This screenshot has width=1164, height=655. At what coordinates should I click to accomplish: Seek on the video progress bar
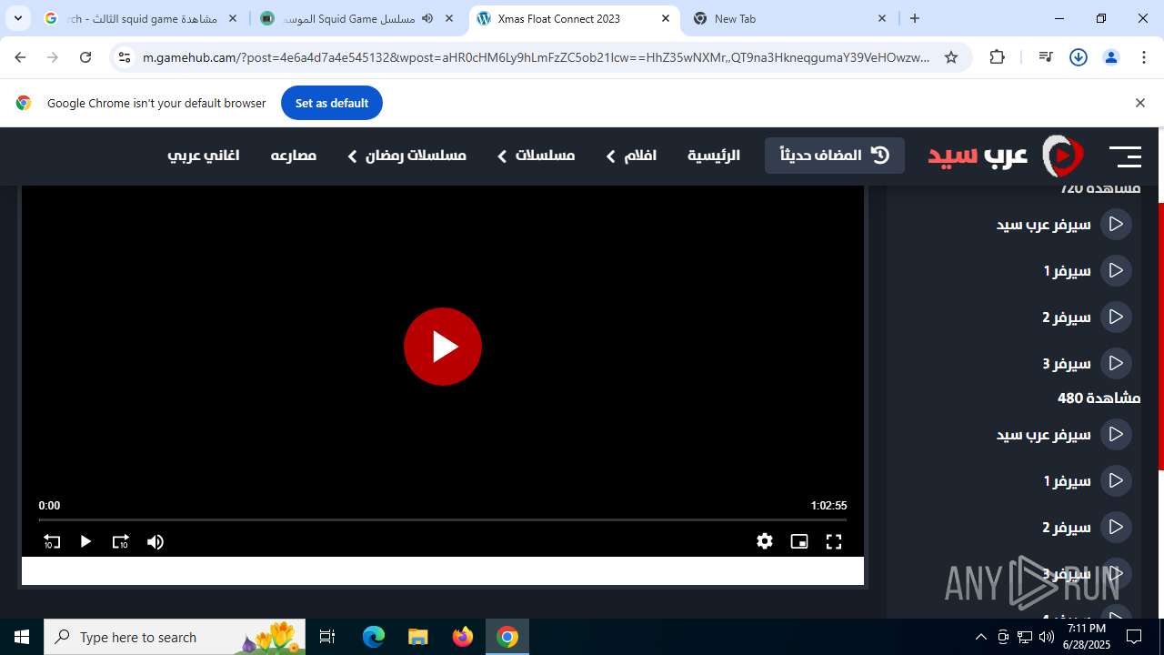(x=443, y=519)
